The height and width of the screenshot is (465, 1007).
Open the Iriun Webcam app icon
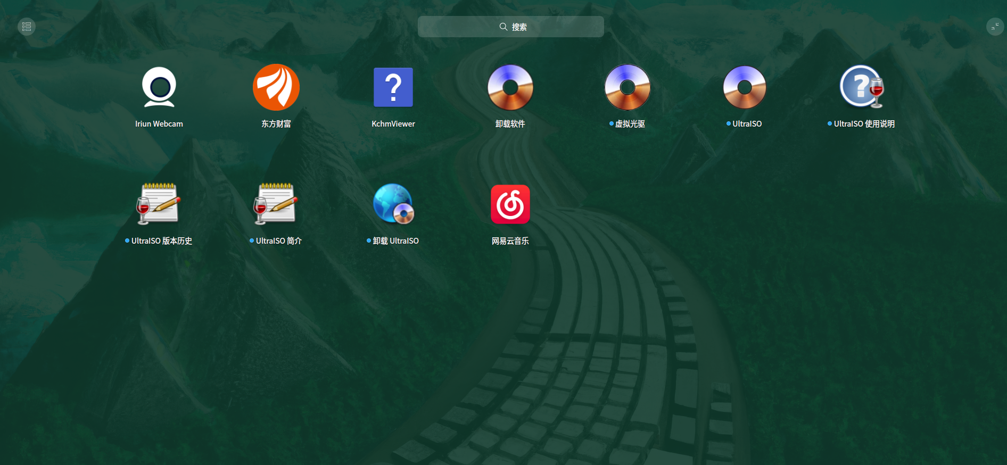click(x=159, y=87)
